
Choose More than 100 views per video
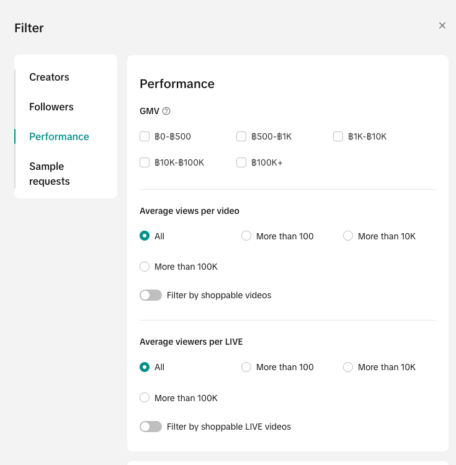(x=246, y=236)
